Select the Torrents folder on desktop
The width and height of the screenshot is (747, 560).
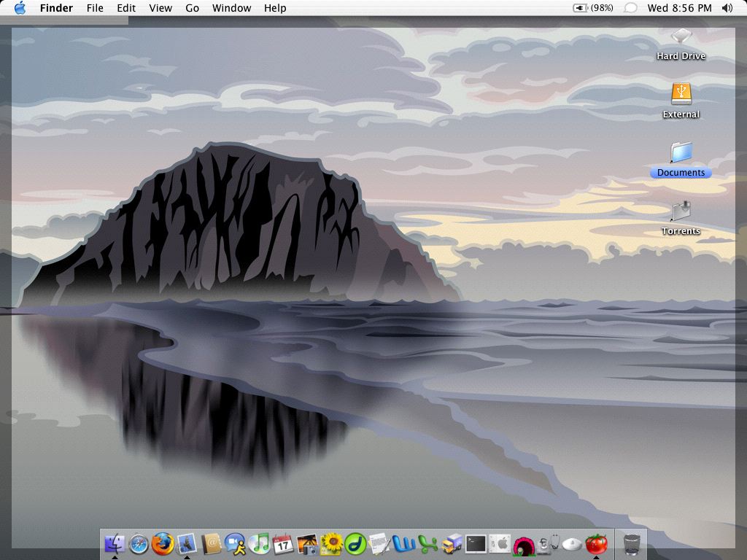tap(681, 211)
